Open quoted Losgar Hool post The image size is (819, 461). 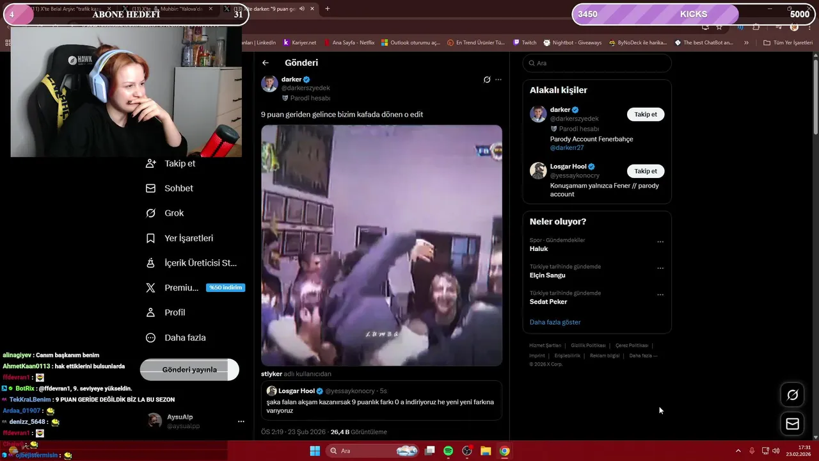[x=381, y=401]
